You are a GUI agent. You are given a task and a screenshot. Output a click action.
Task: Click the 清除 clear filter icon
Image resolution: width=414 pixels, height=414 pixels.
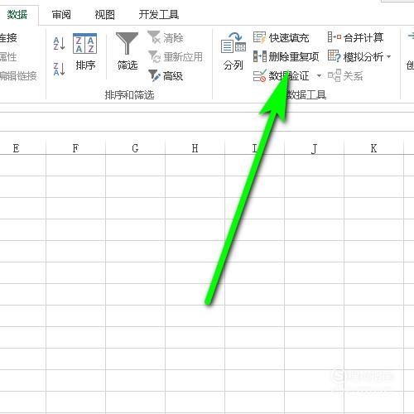pyautogui.click(x=154, y=37)
